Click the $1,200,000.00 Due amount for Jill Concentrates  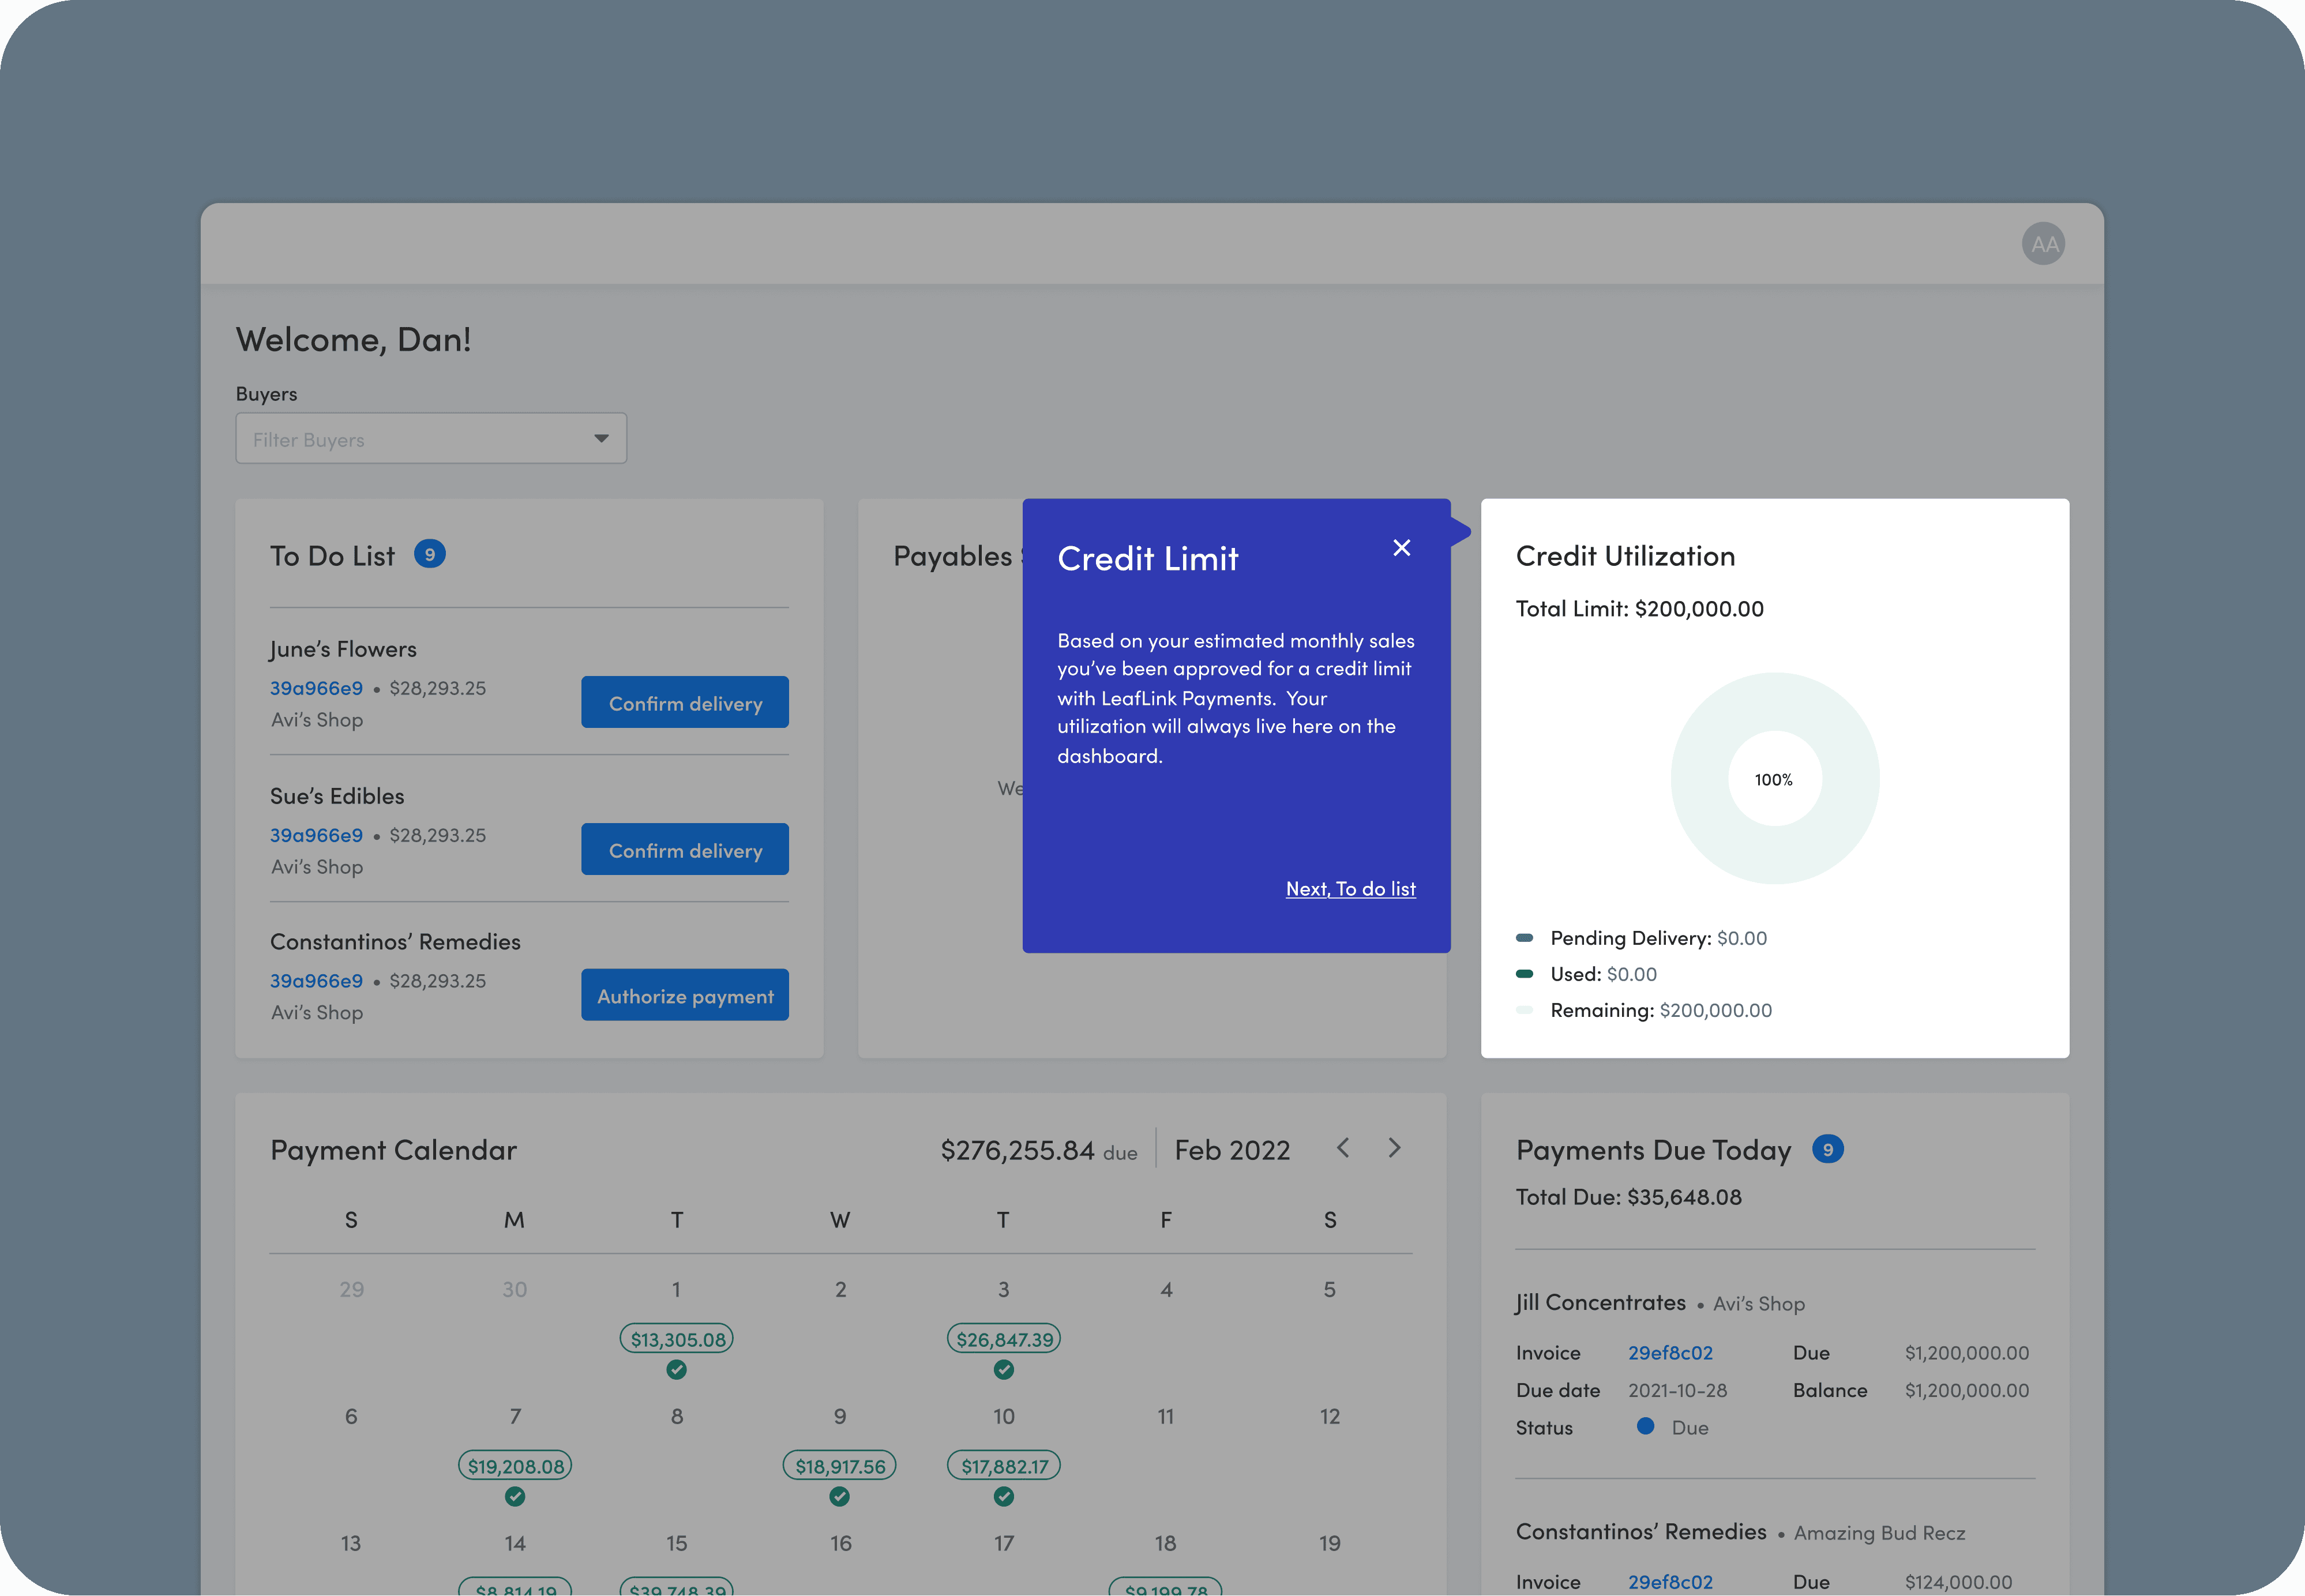click(x=1967, y=1353)
